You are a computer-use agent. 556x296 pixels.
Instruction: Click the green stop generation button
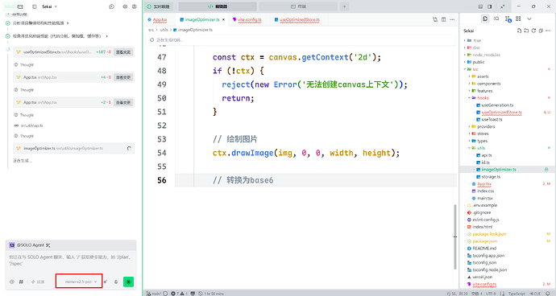point(128,282)
